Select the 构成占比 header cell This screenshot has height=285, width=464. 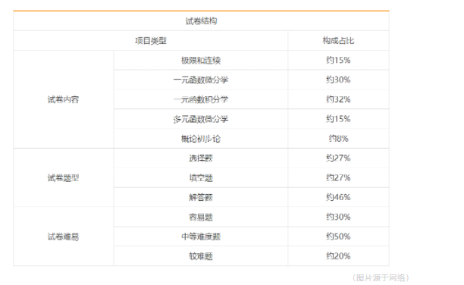point(338,40)
